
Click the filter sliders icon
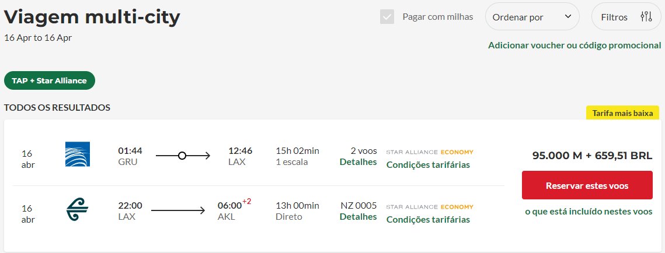(646, 17)
